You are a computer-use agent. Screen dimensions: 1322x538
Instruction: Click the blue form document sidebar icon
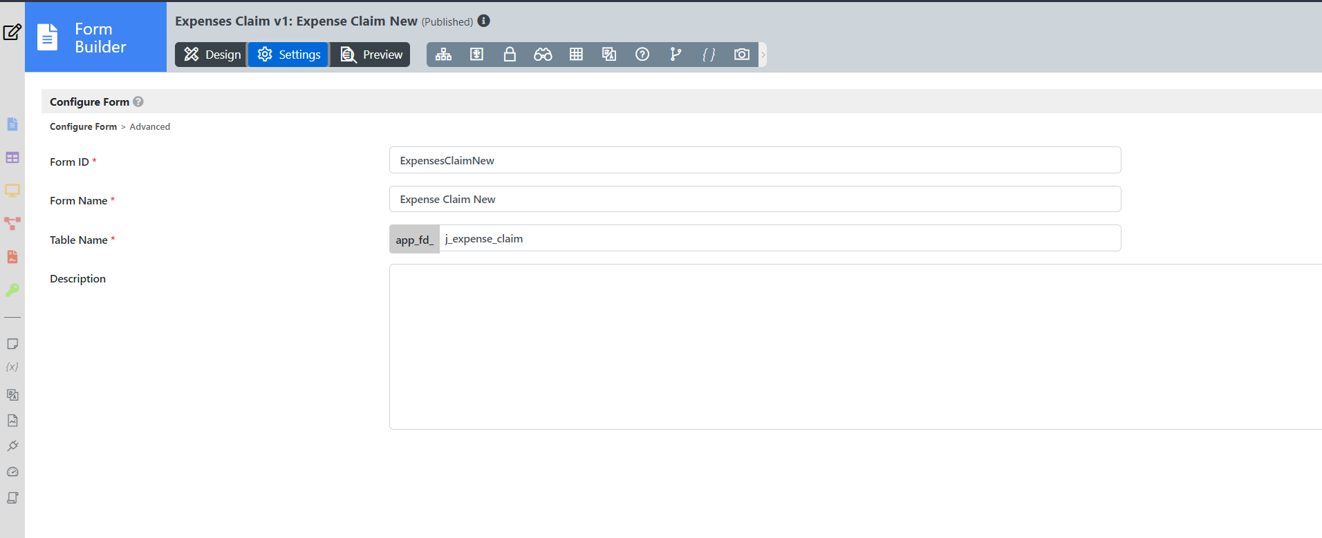12,124
